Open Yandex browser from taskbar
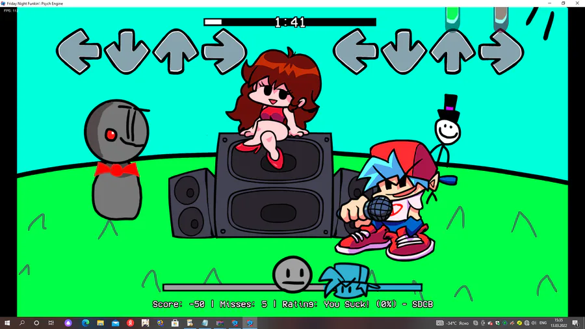Screen dimensions: 585x329 [x=130, y=323]
